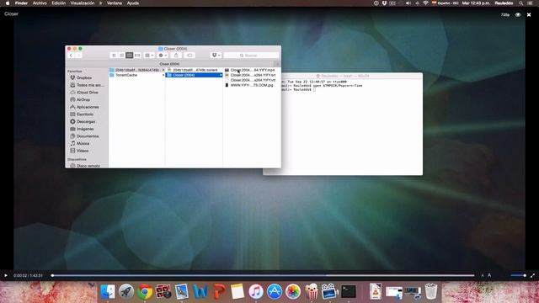539x303 pixels.
Task: Select the Closer YIFY .mp4 file
Action: coord(252,70)
